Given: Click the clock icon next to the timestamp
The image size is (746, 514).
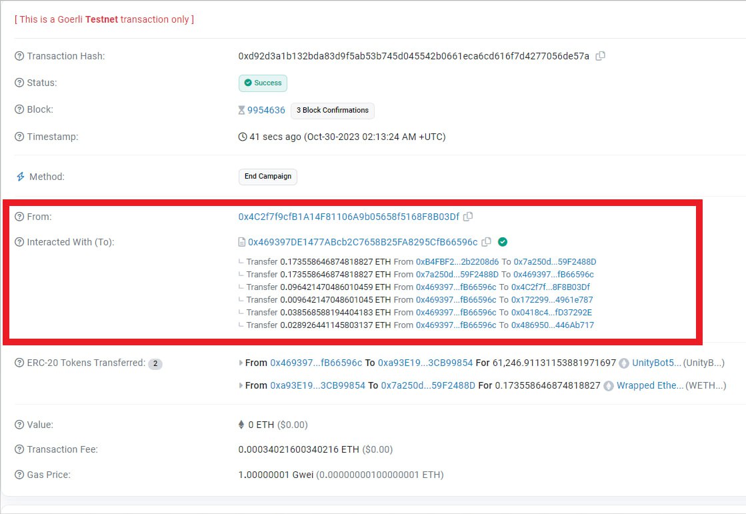Looking at the screenshot, I should (243, 137).
